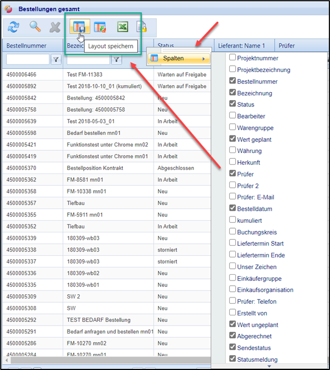330x370 pixels.
Task: Open search with the magnifier icon
Action: [x=34, y=27]
